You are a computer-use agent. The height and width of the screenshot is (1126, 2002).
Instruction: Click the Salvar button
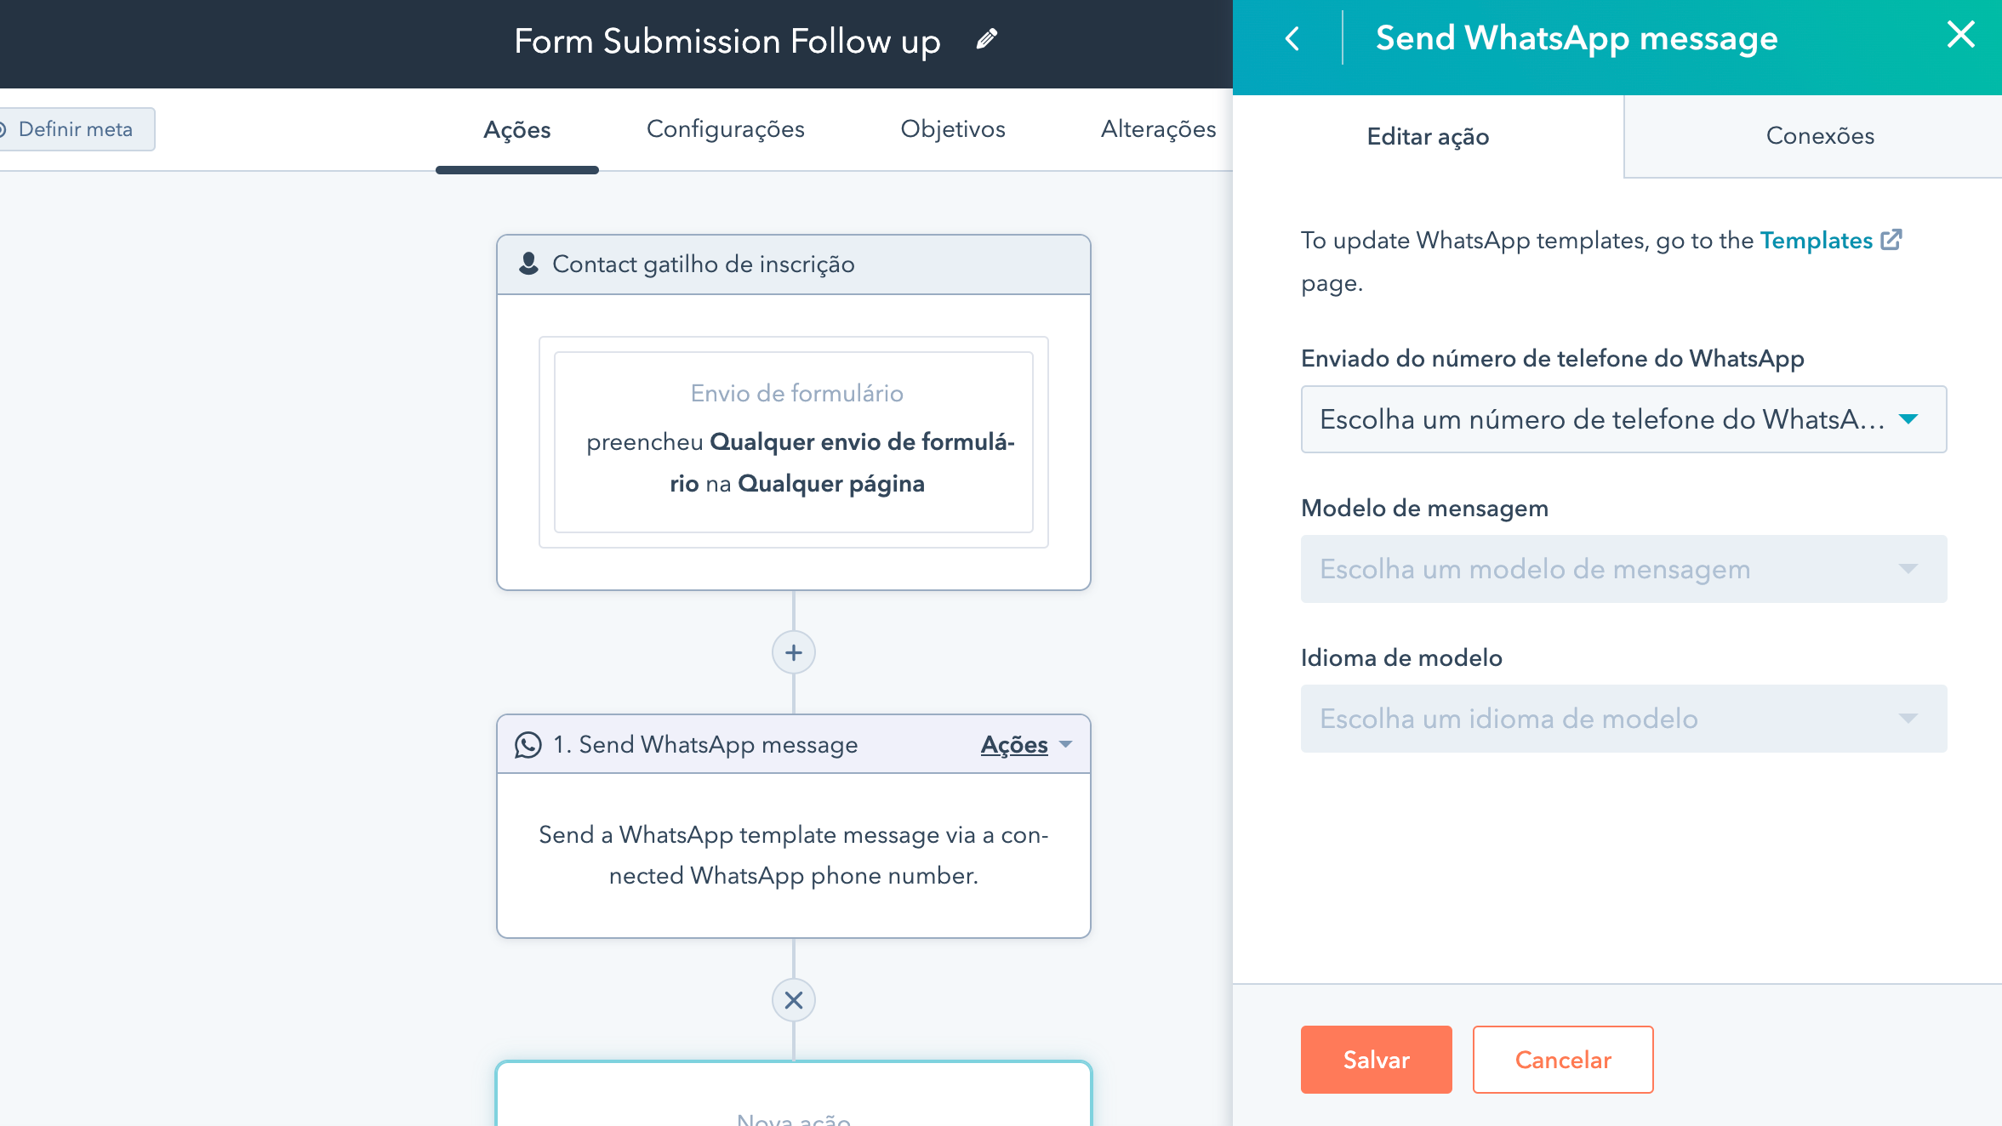pos(1375,1060)
